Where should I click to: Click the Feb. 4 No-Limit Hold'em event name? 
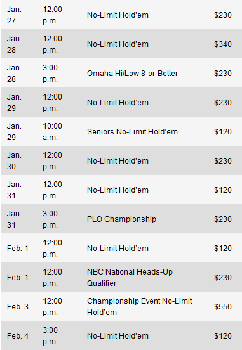point(118,335)
